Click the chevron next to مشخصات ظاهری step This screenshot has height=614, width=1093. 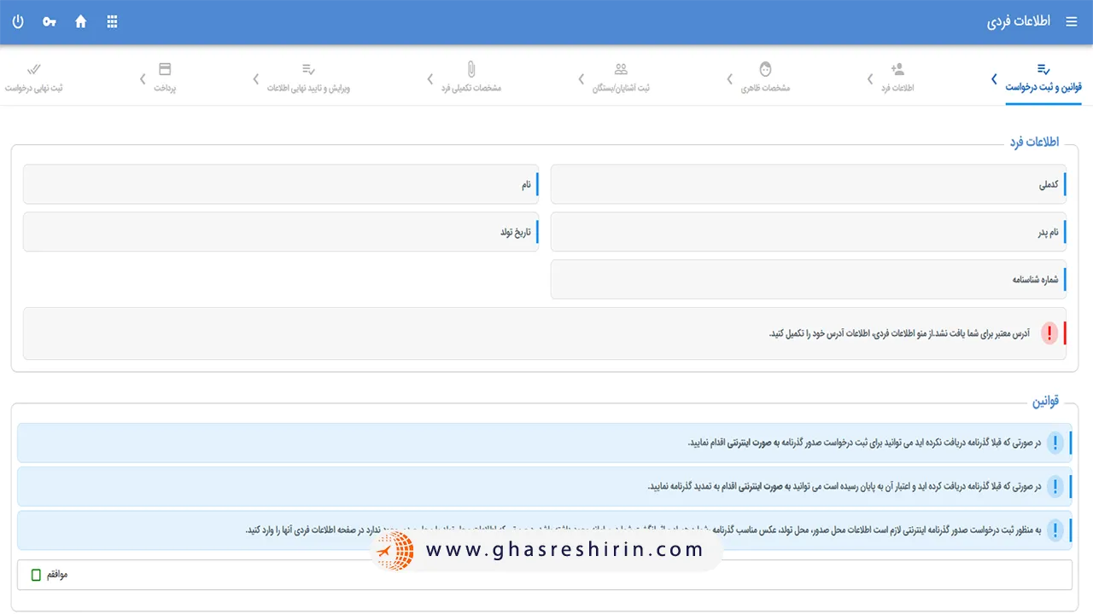(x=729, y=79)
